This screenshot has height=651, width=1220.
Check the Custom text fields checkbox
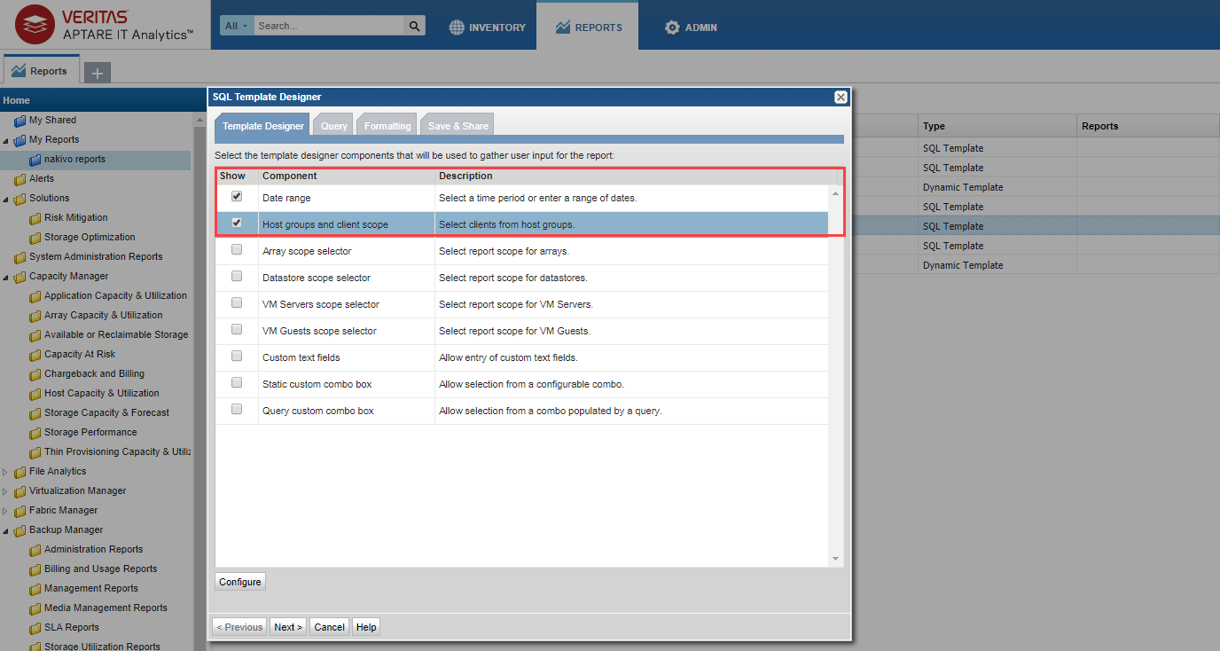[x=237, y=357]
